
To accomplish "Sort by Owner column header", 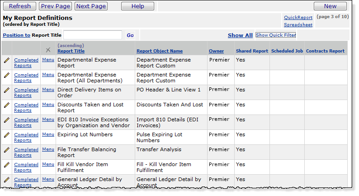I will [x=216, y=51].
